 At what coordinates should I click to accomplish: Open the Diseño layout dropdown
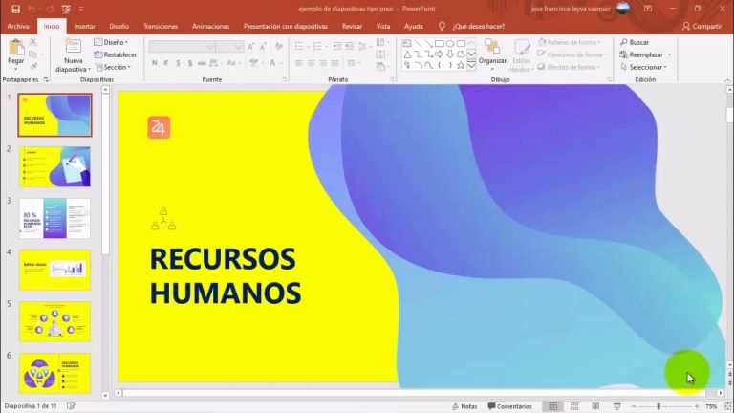coord(112,42)
